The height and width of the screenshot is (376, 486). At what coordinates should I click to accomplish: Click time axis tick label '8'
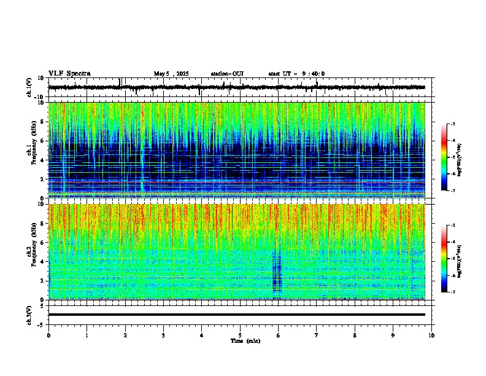click(x=355, y=335)
